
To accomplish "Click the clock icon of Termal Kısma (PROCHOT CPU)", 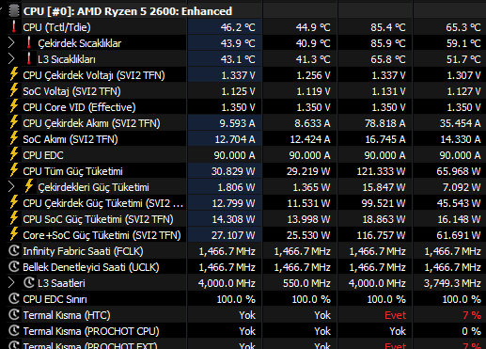I will [14, 331].
